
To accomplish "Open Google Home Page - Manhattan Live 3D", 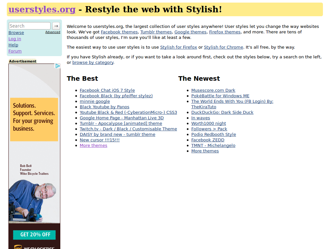I will tap(122, 118).
